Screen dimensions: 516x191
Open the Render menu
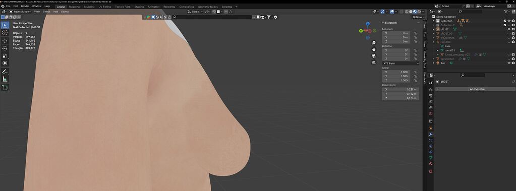click(25, 6)
